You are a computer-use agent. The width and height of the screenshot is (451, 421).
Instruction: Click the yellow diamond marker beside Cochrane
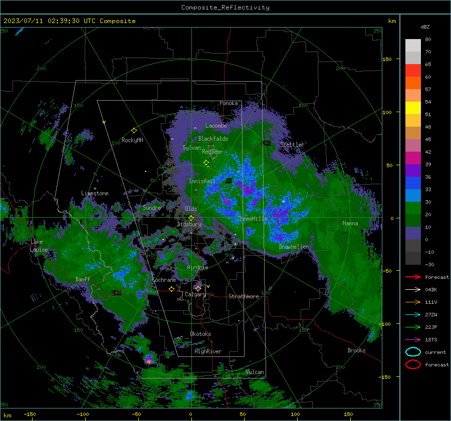pos(171,289)
